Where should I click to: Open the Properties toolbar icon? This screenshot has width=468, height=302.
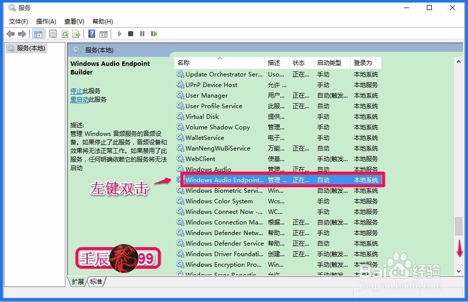[53, 34]
